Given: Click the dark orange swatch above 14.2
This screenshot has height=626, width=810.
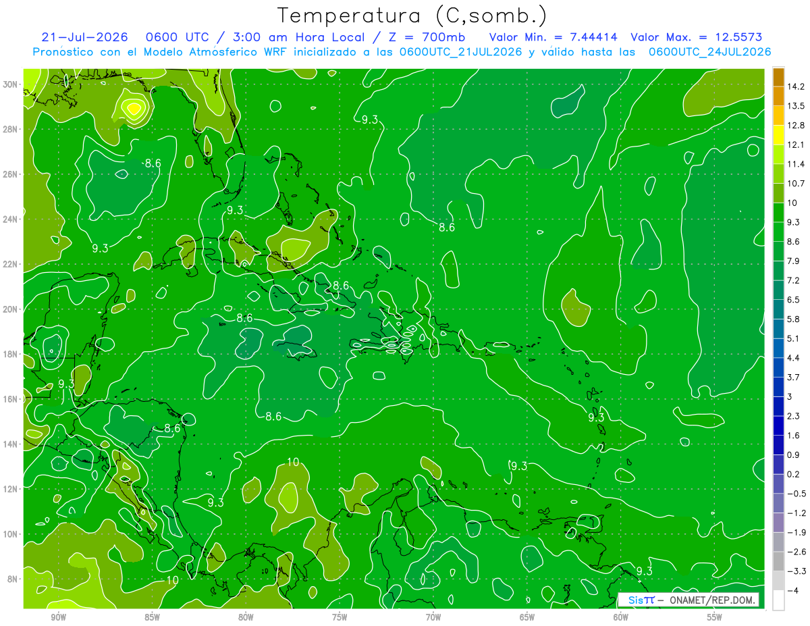Looking at the screenshot, I should tap(778, 77).
